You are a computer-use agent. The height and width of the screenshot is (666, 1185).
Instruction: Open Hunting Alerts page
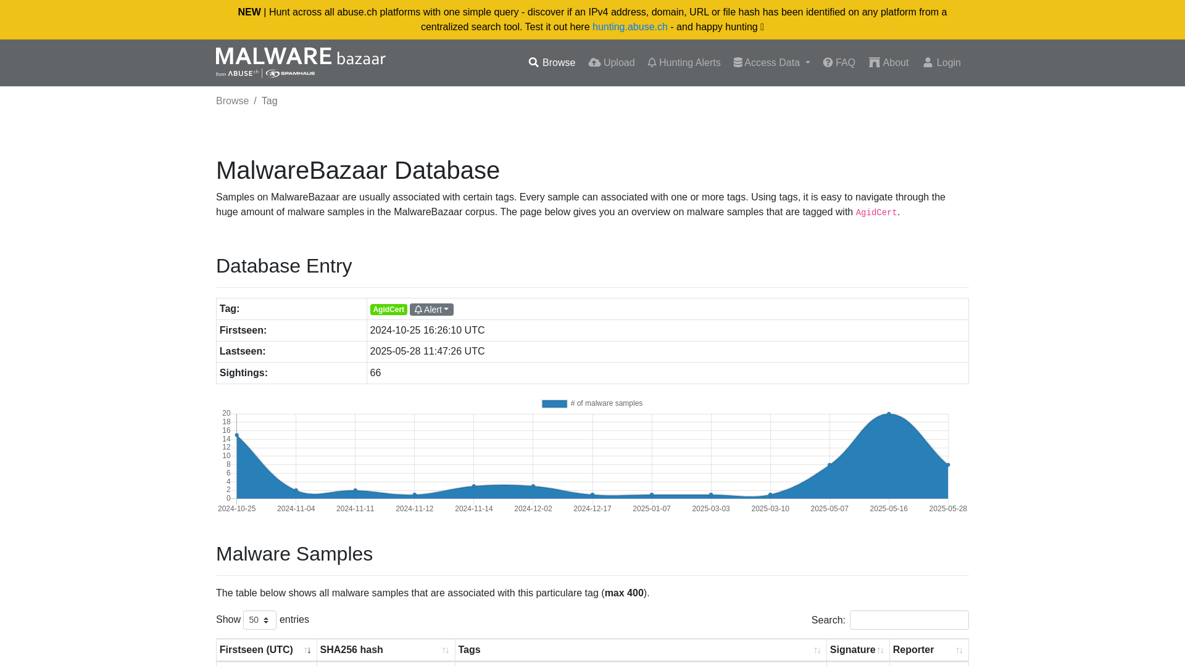(684, 63)
